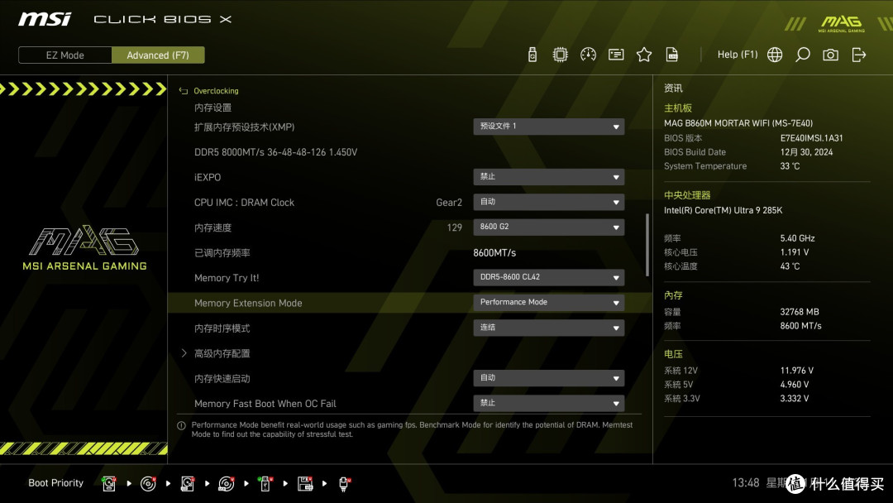Click the MSI logo
The height and width of the screenshot is (503, 893).
(45, 19)
